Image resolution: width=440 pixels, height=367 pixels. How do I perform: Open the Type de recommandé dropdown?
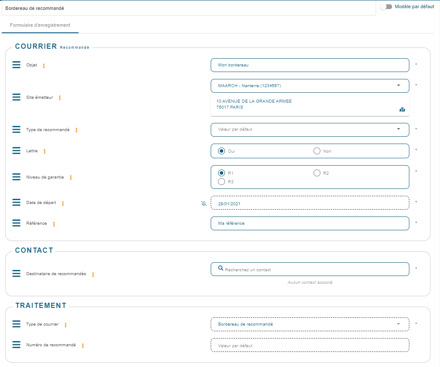(x=310, y=129)
